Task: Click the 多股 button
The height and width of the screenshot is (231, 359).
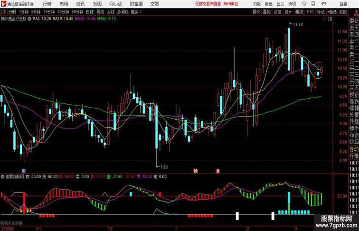Action: click(277, 12)
